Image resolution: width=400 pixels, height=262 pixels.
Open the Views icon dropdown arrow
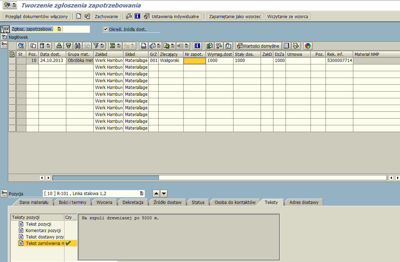pos(158,46)
